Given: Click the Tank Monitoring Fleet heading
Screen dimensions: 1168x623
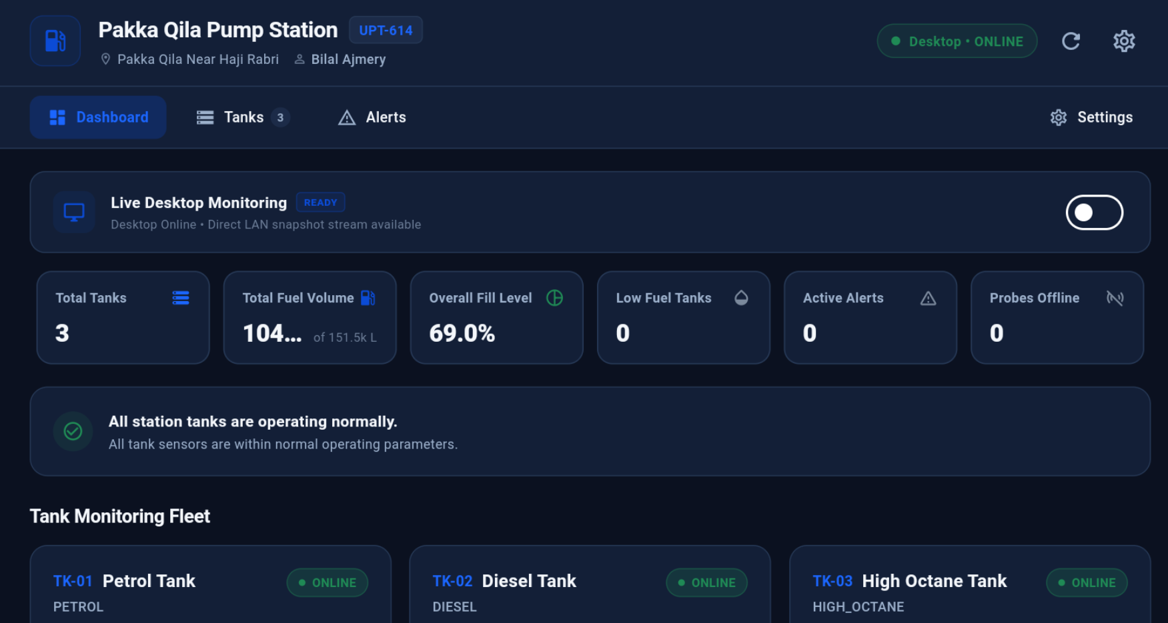Looking at the screenshot, I should pos(120,516).
